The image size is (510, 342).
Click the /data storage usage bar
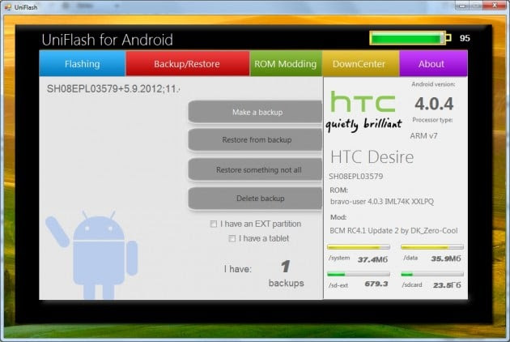click(x=432, y=247)
